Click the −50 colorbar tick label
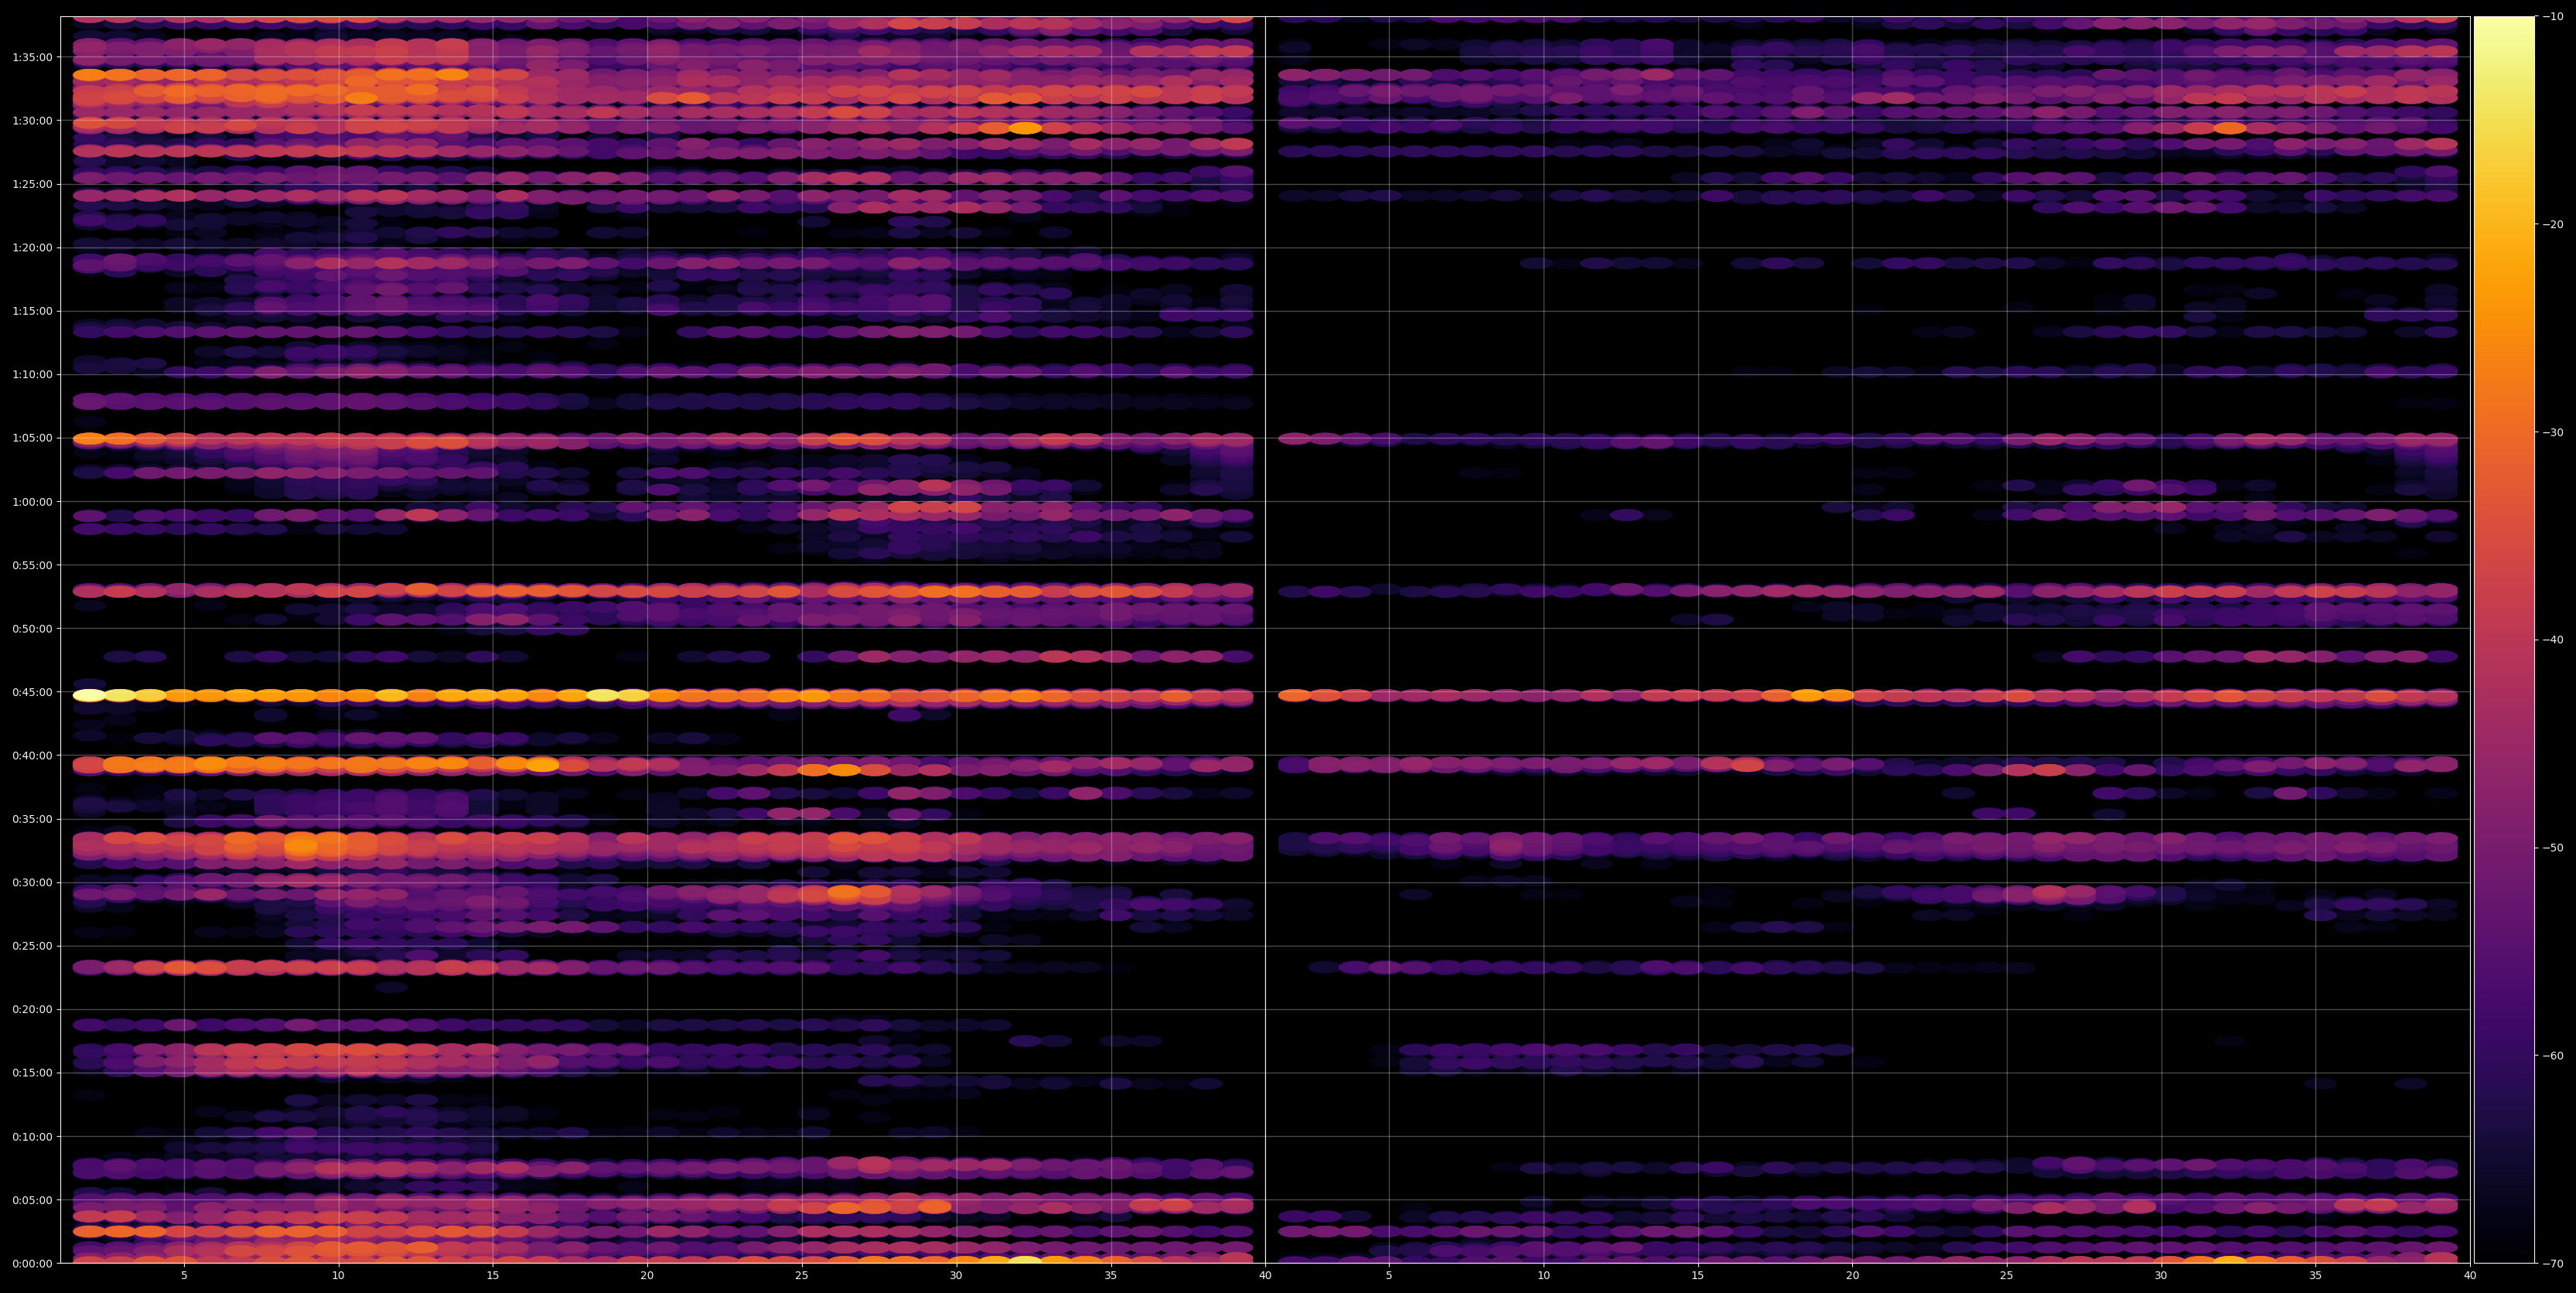Screen dimensions: 2576x1293 point(2553,848)
